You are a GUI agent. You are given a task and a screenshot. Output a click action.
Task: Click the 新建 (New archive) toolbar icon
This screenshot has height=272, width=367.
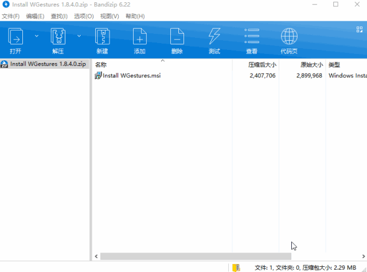(x=102, y=36)
